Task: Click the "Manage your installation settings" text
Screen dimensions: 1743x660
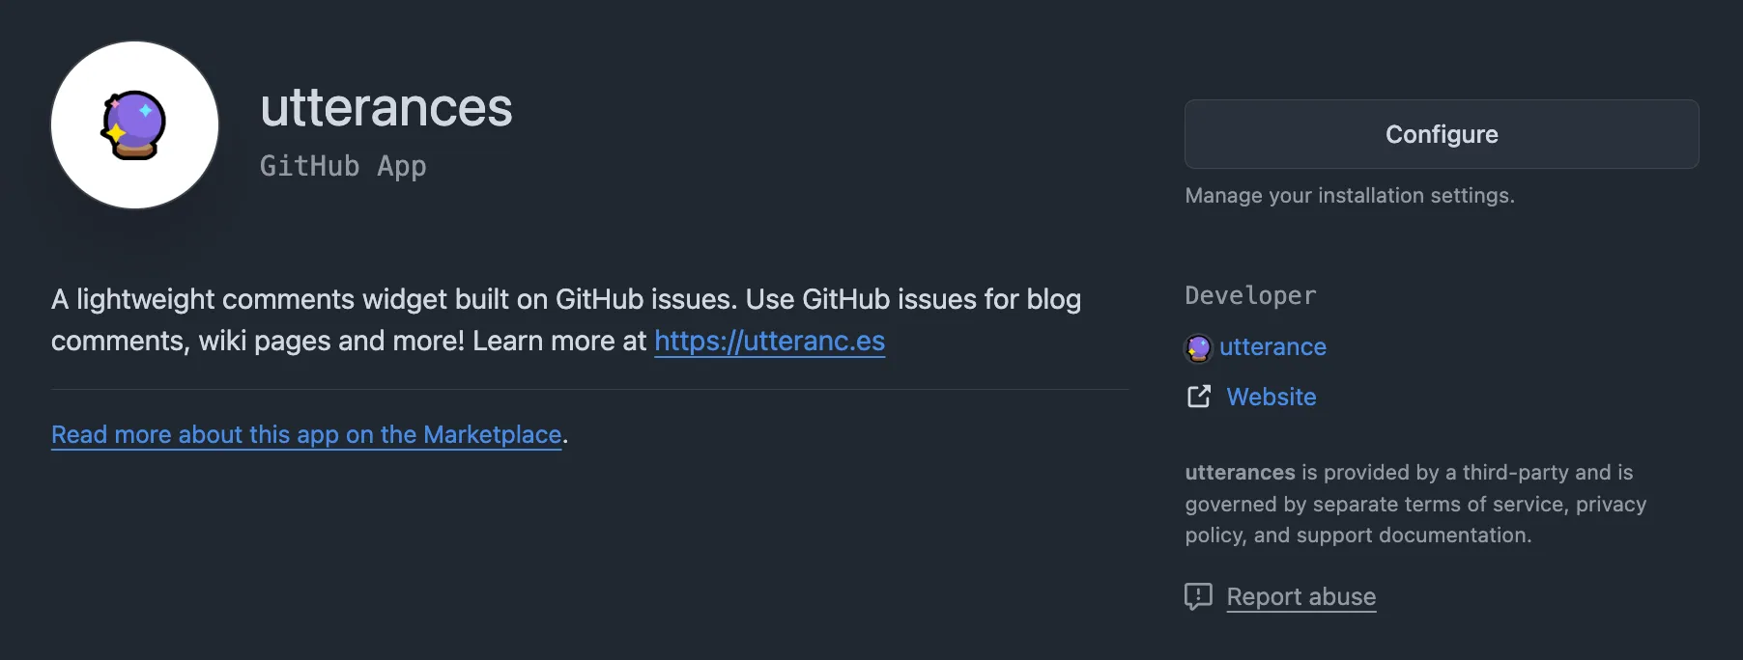Action: point(1349,196)
